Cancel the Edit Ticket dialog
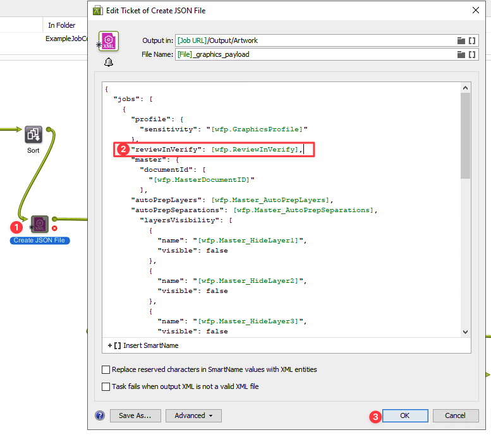491x442 pixels. click(455, 415)
